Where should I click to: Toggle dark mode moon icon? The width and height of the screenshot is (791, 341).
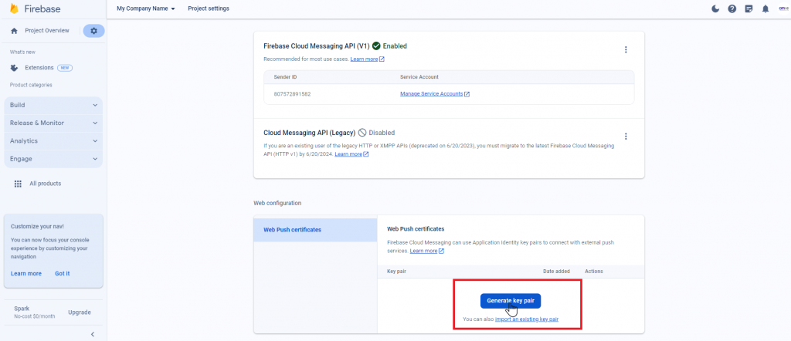click(x=715, y=8)
